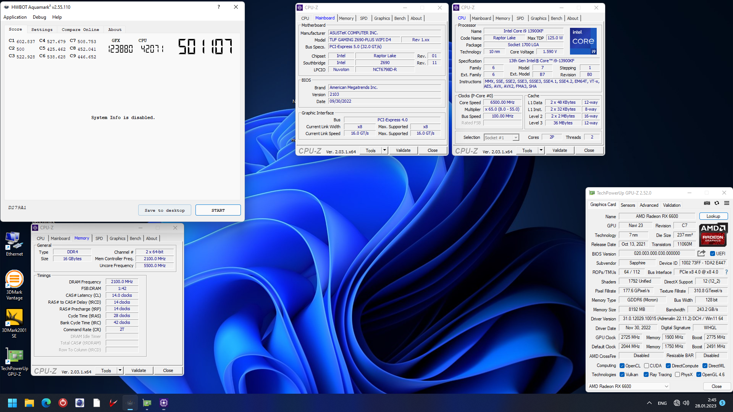Click the Lookup button in GPU-Z

713,216
